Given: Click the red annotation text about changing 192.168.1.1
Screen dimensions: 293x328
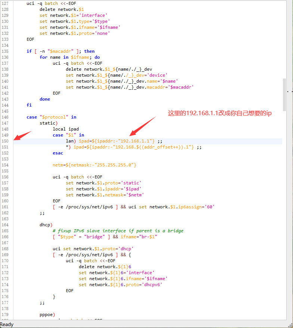Looking at the screenshot, I should [219, 113].
